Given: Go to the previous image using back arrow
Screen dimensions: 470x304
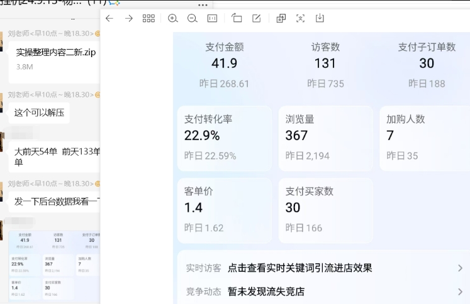Looking at the screenshot, I should (x=109, y=18).
